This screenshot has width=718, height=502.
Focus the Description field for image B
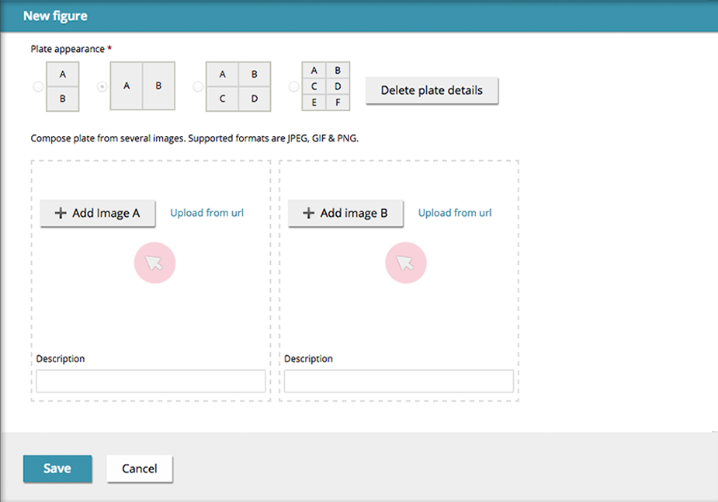click(399, 381)
